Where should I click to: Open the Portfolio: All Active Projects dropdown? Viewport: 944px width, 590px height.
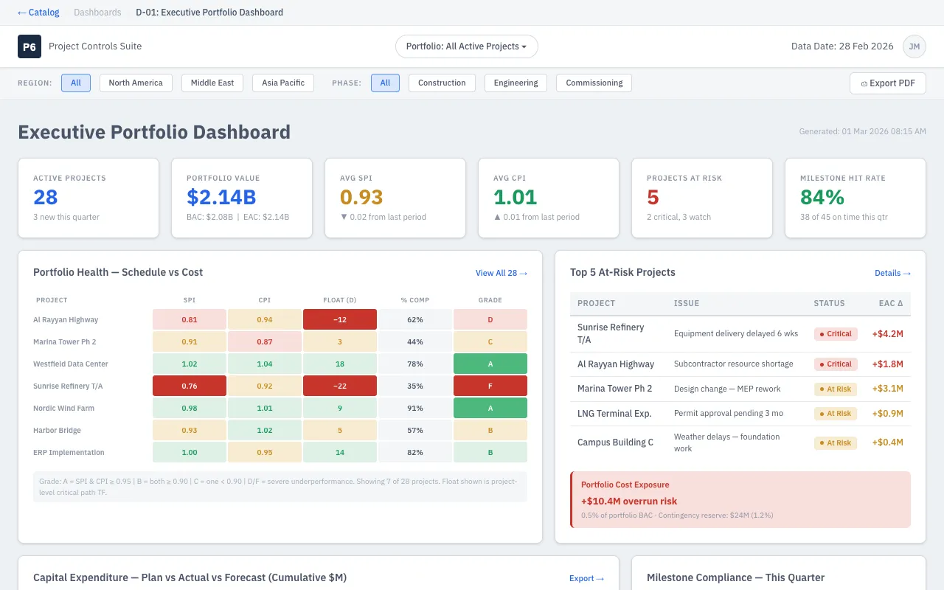[x=466, y=46]
